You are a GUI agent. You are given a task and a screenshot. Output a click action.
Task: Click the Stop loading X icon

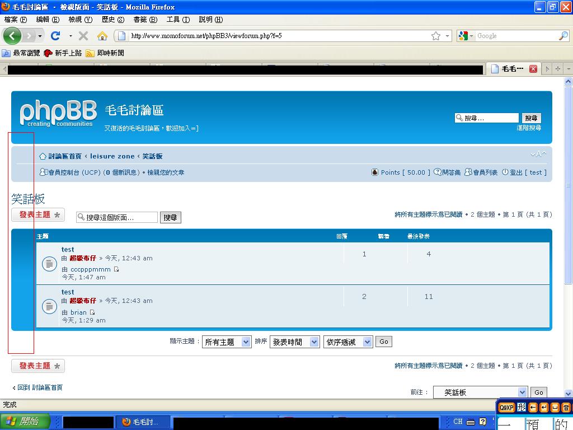click(83, 36)
